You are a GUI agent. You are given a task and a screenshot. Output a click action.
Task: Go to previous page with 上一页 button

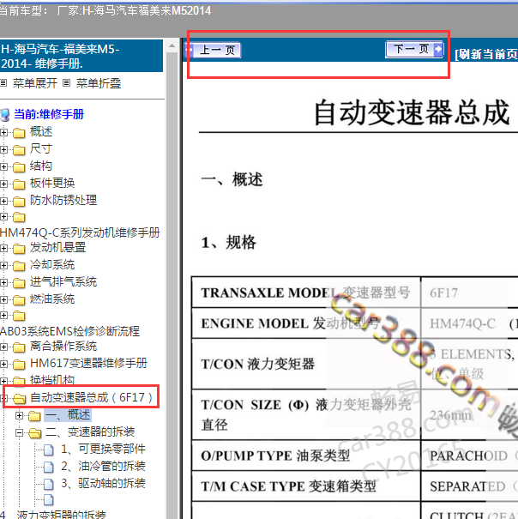click(x=214, y=50)
